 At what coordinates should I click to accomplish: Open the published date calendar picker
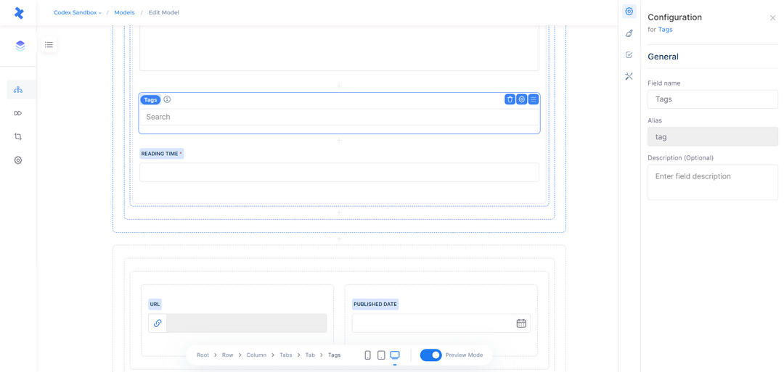(x=521, y=323)
